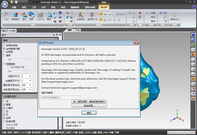The height and width of the screenshot is (135, 197).
Task: Click the display panel scrollbar down arrow
Action: [x=60, y=127]
